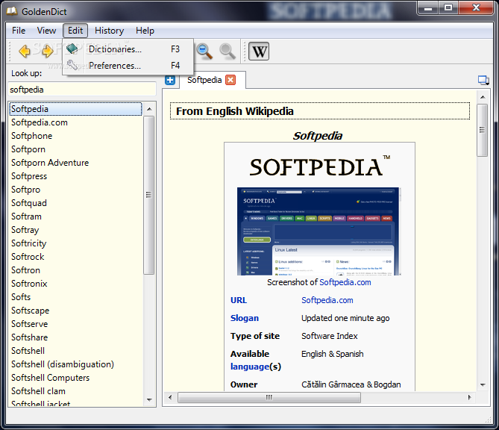Close the open Edit menu

[x=75, y=31]
